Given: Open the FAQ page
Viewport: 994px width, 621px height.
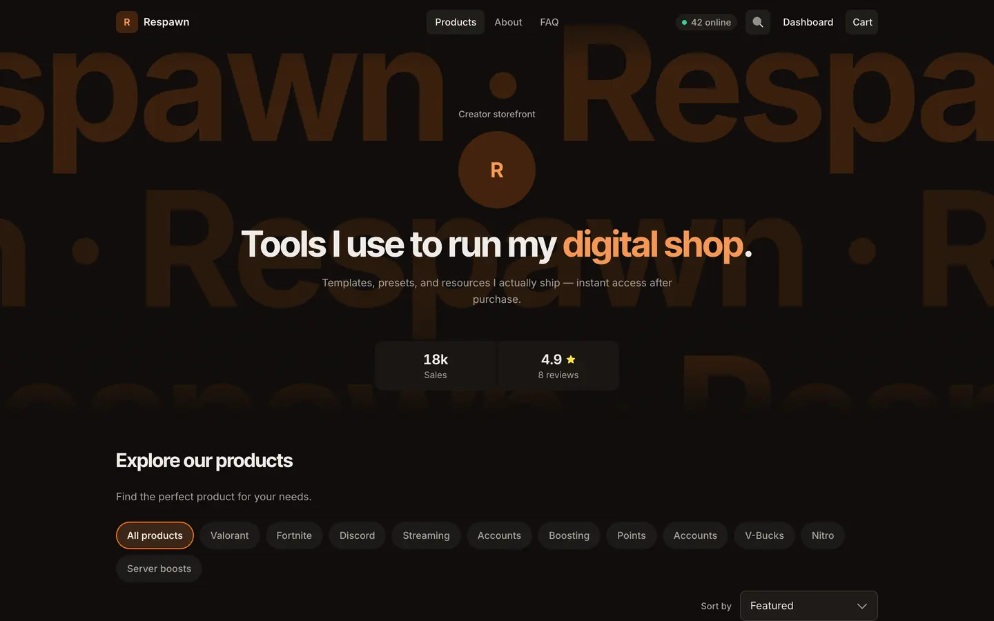Looking at the screenshot, I should pyautogui.click(x=549, y=22).
